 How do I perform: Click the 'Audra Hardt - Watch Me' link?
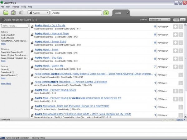coord(49,66)
